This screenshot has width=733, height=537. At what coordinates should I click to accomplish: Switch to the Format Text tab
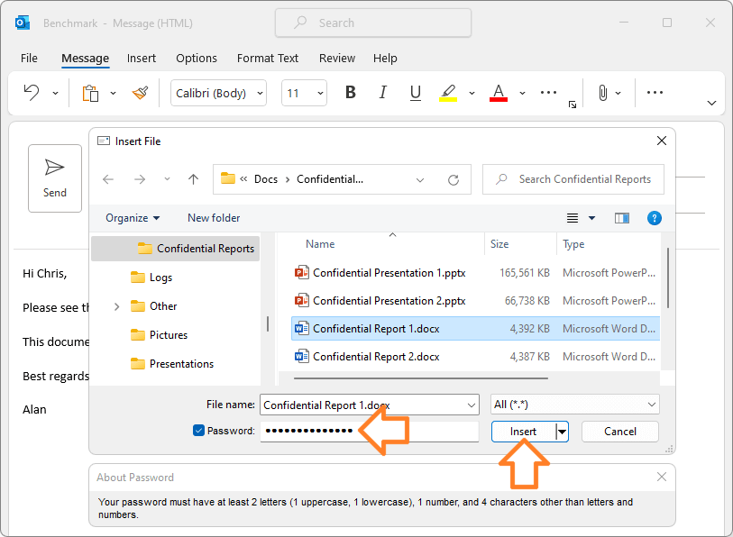(x=267, y=58)
